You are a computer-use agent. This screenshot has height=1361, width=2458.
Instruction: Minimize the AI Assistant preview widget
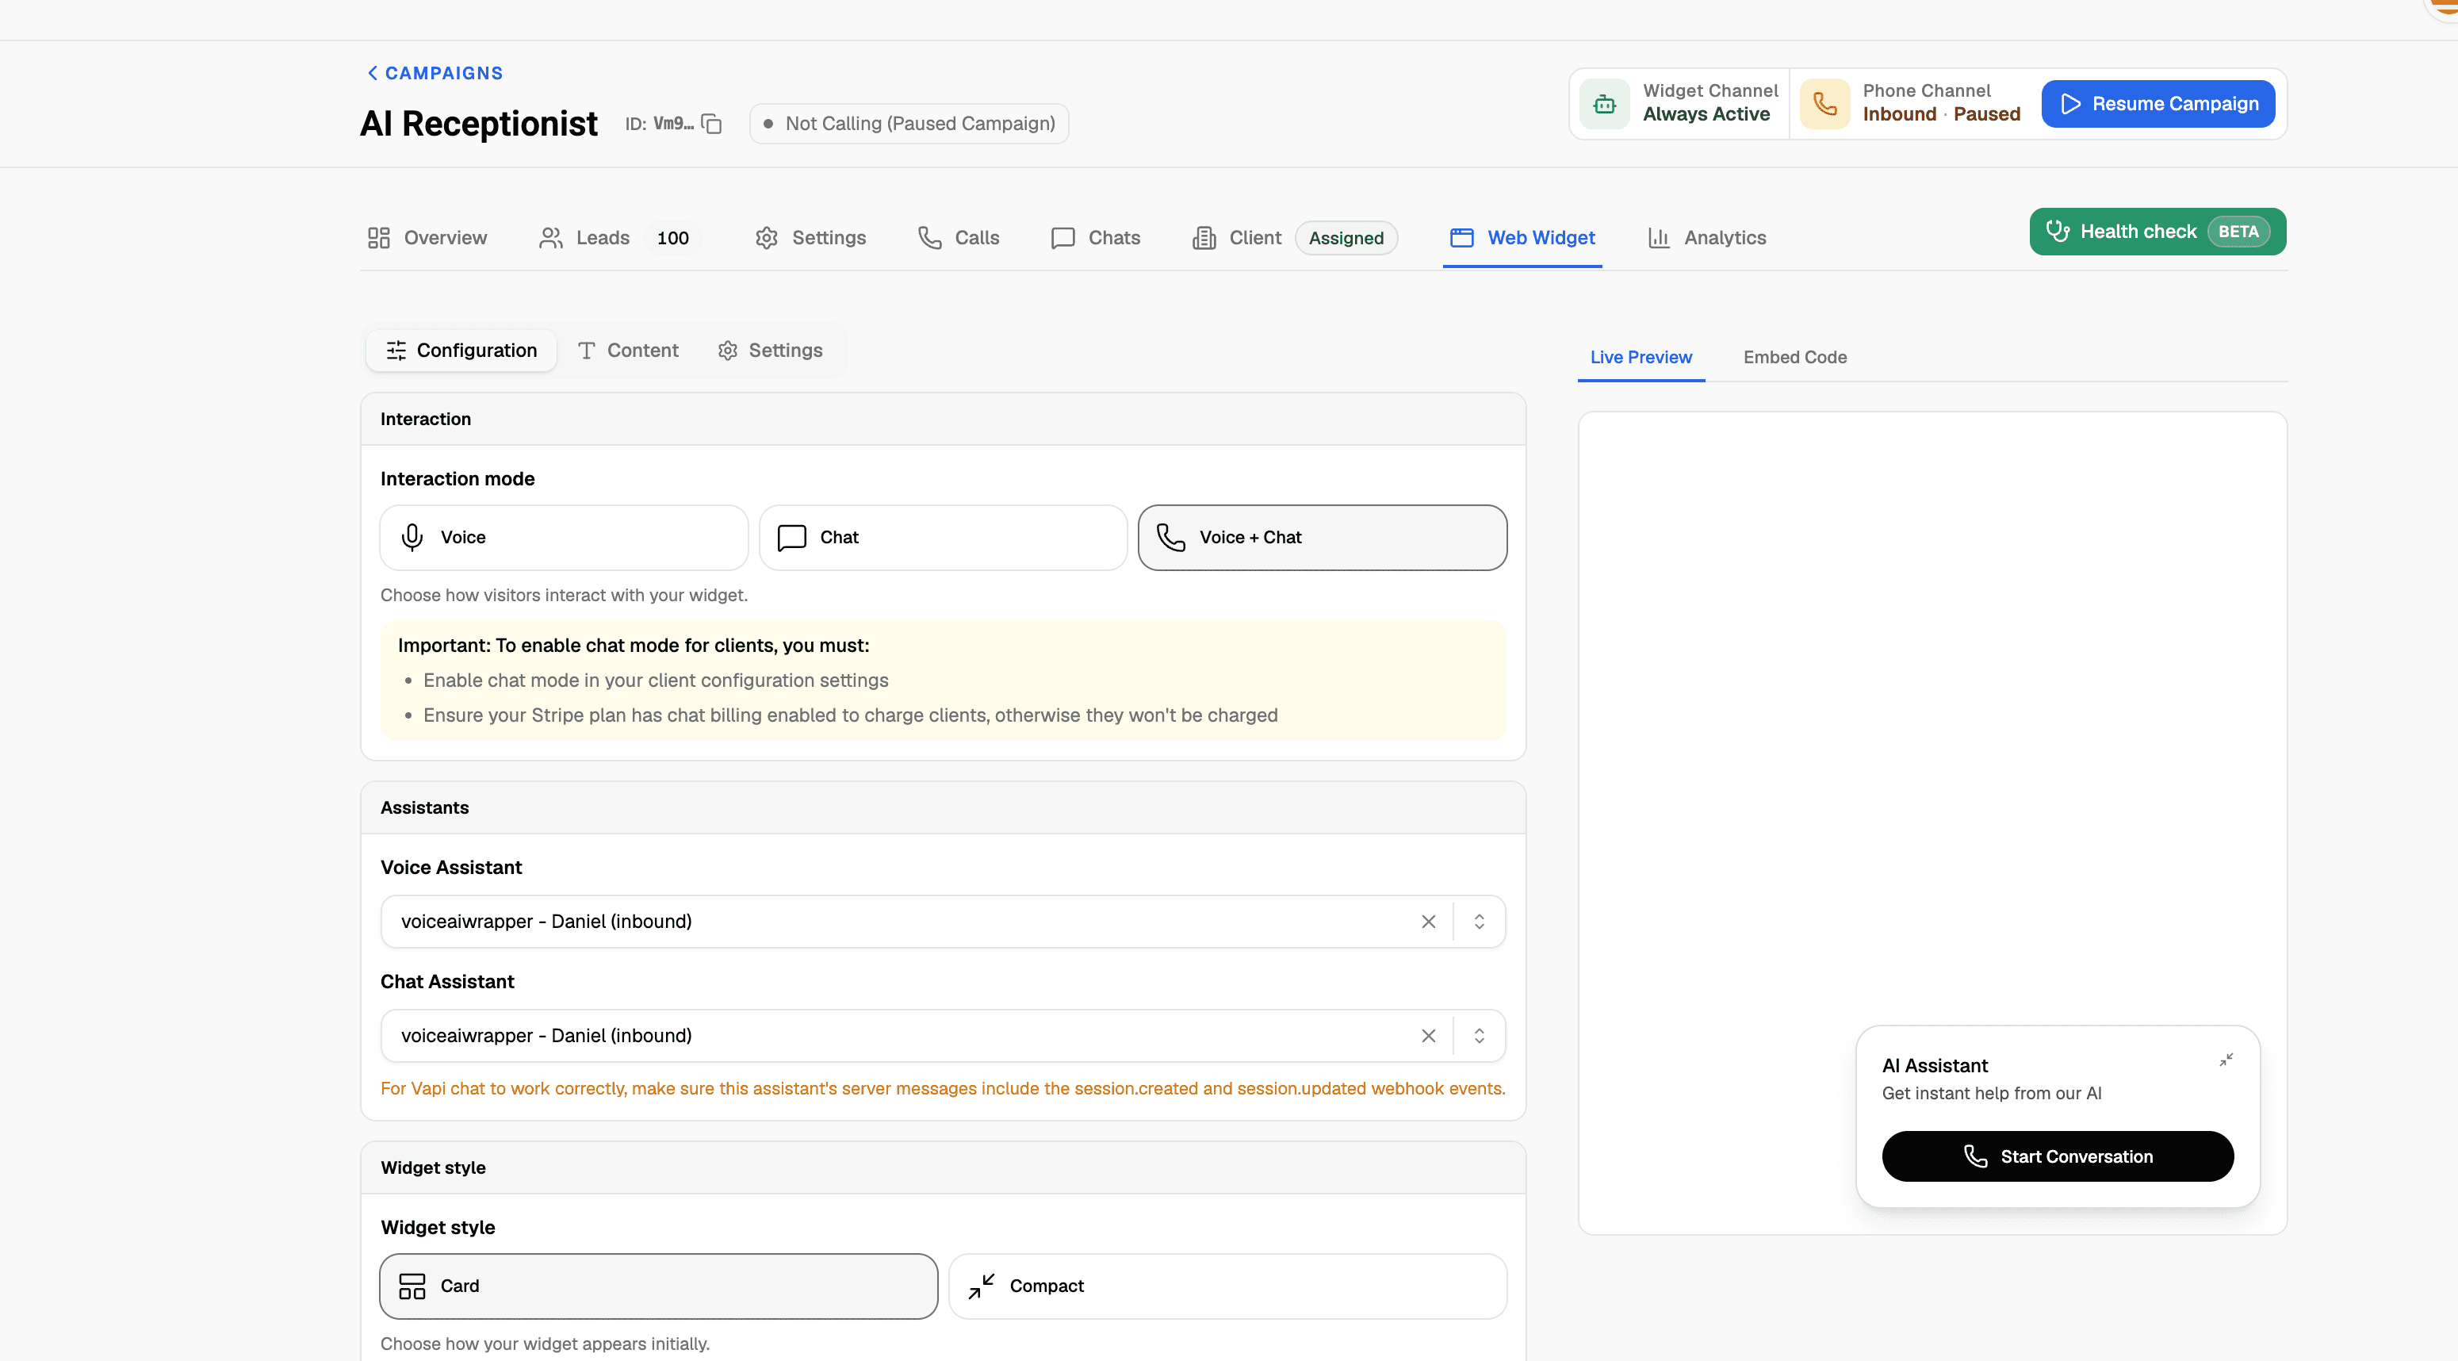[2226, 1060]
